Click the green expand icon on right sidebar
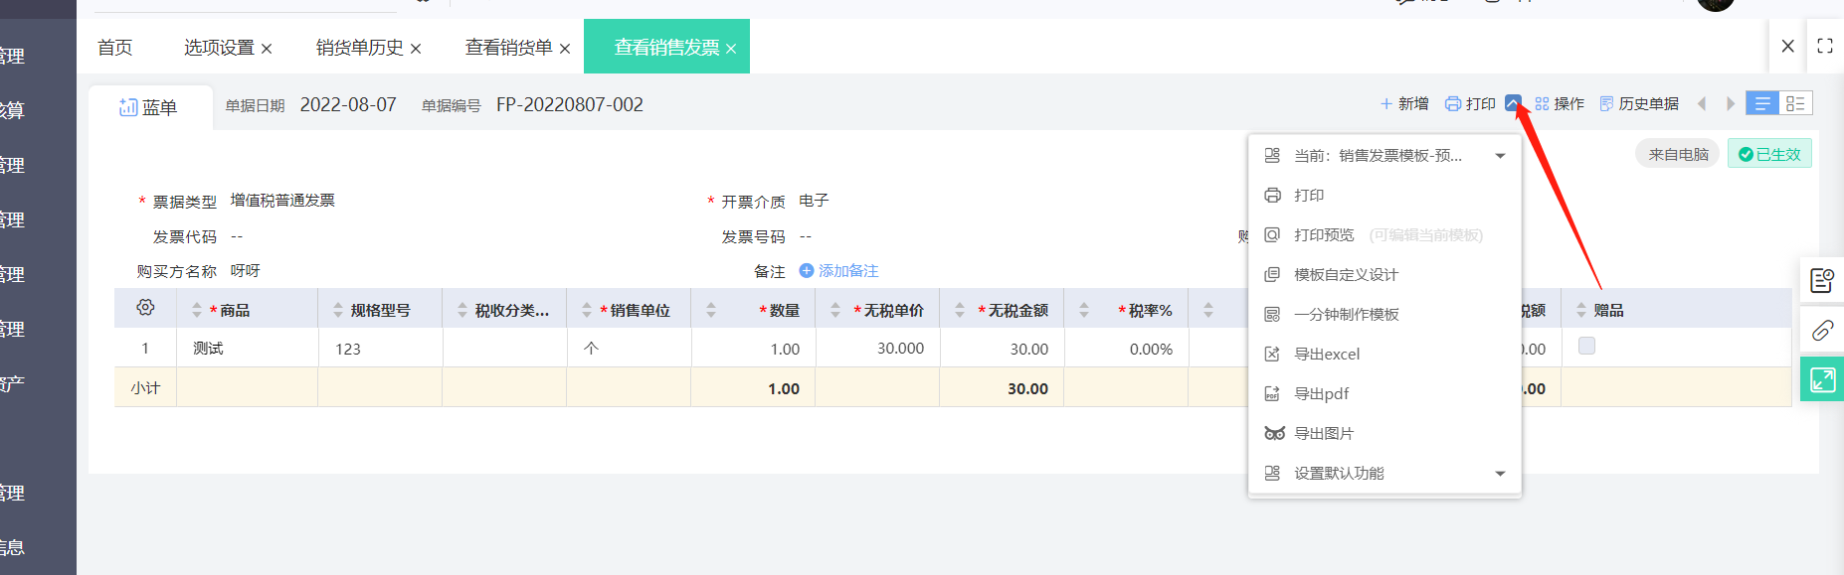The width and height of the screenshot is (1844, 575). click(1822, 379)
